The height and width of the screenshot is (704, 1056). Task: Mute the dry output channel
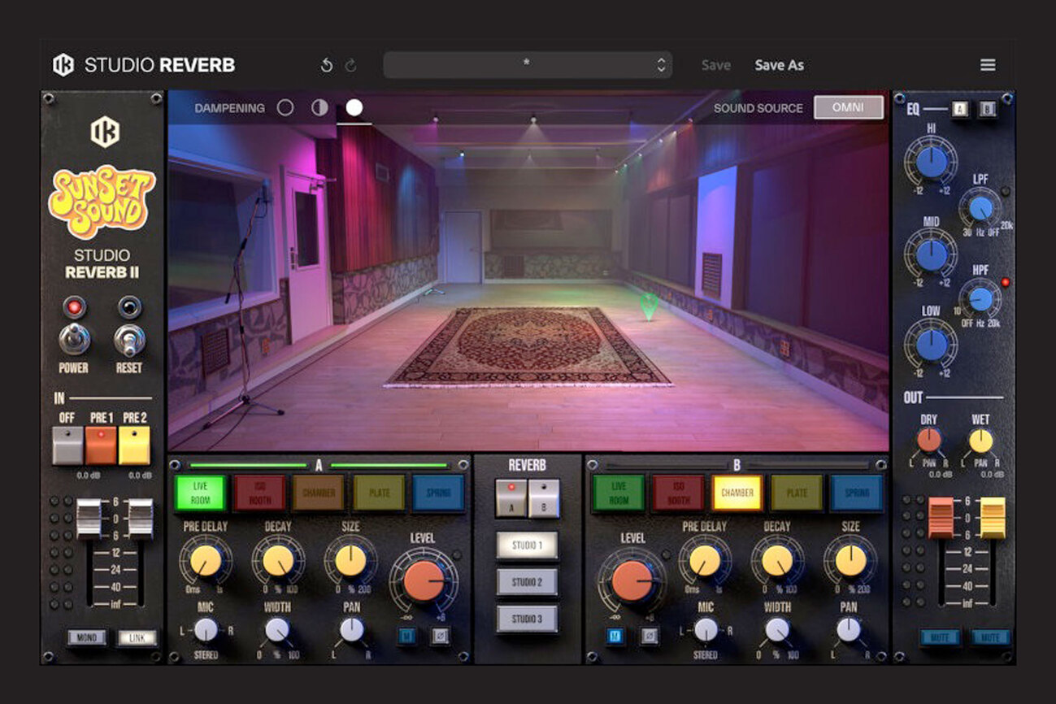coord(941,638)
